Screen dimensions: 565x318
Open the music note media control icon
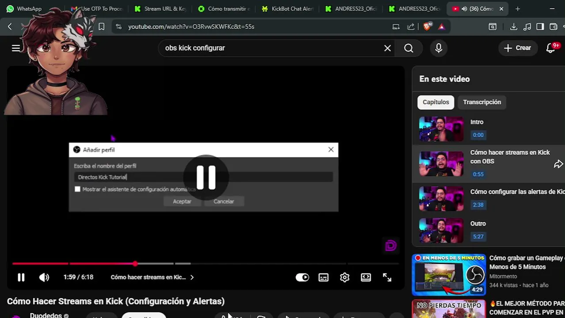527,26
